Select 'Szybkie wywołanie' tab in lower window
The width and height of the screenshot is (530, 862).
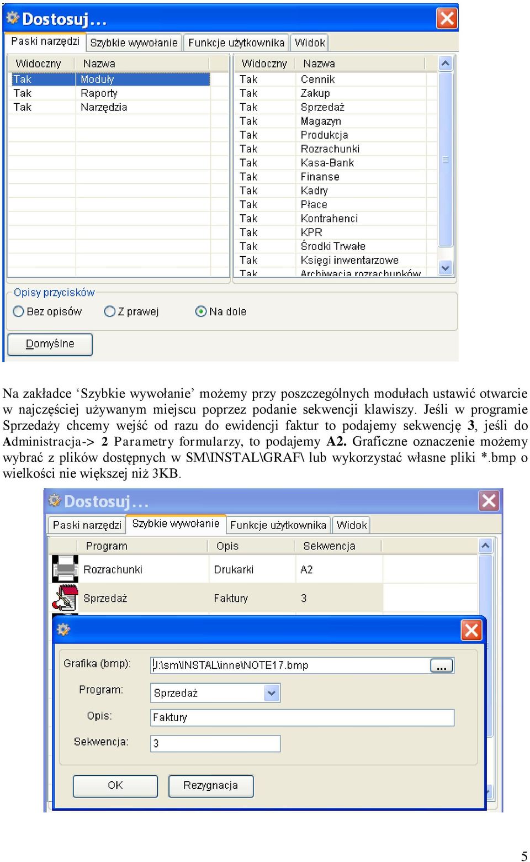(x=176, y=523)
